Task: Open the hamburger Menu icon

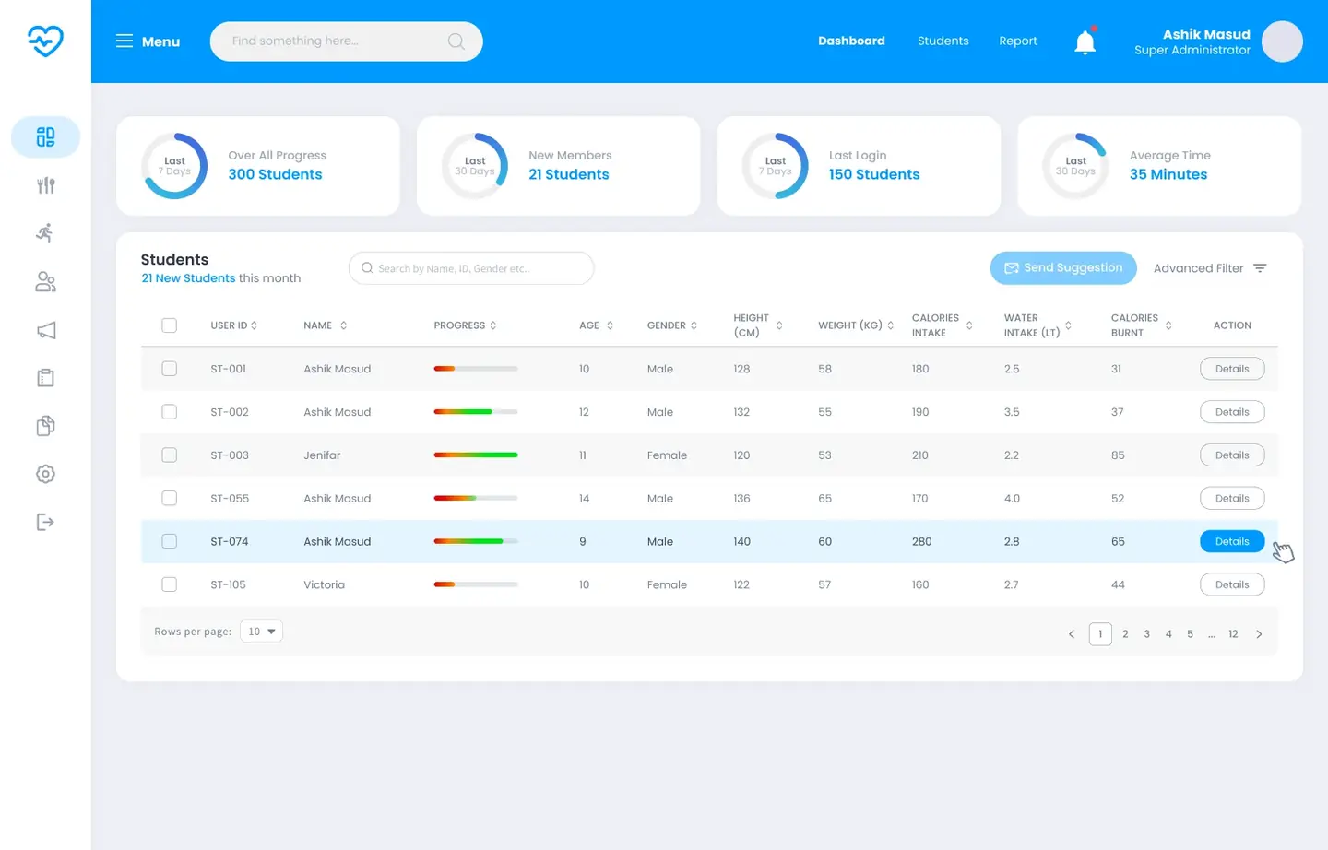Action: click(125, 41)
